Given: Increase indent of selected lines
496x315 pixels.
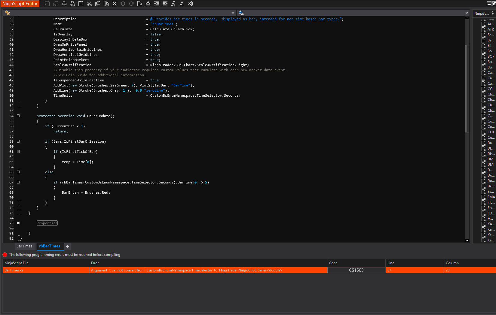Looking at the screenshot, I should click(165, 4).
